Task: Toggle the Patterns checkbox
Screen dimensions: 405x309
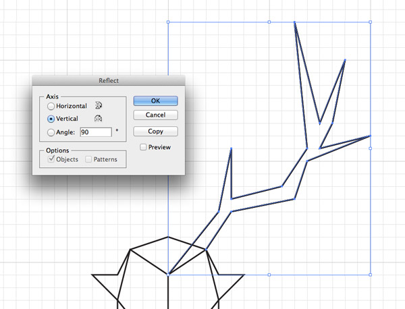Action: [88, 159]
